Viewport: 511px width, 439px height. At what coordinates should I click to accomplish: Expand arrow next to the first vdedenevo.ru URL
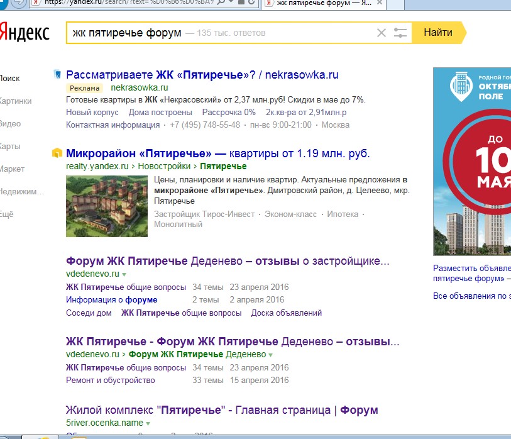(x=124, y=275)
